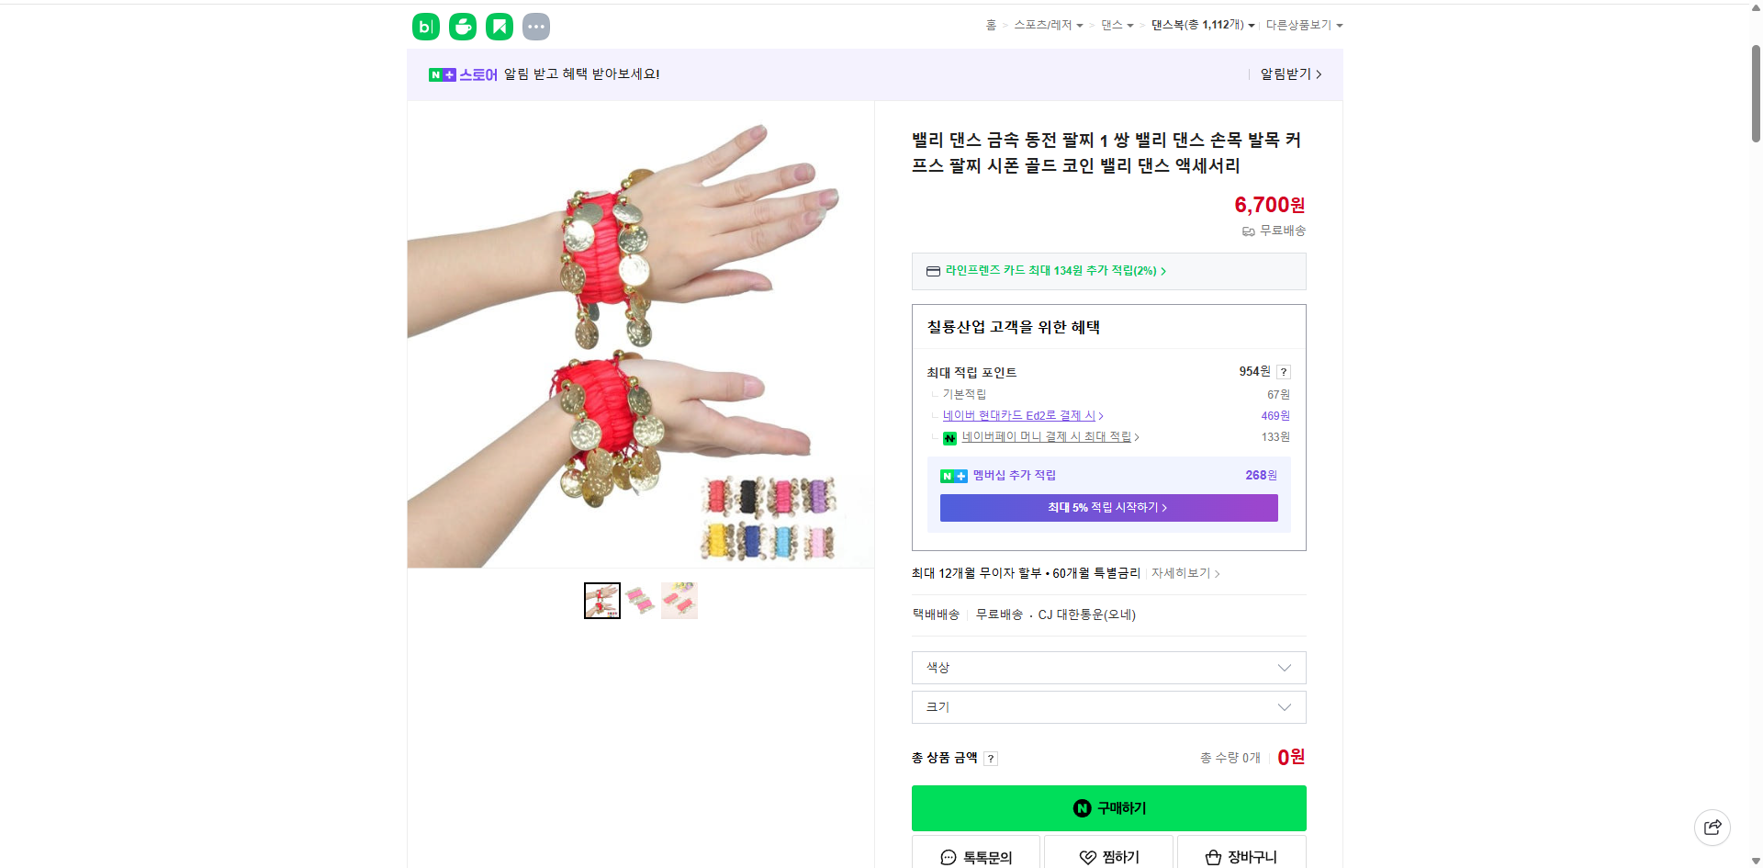Open the Naver Cafe sharing icon
Viewport: 1763px width, 868px height.
[462, 27]
